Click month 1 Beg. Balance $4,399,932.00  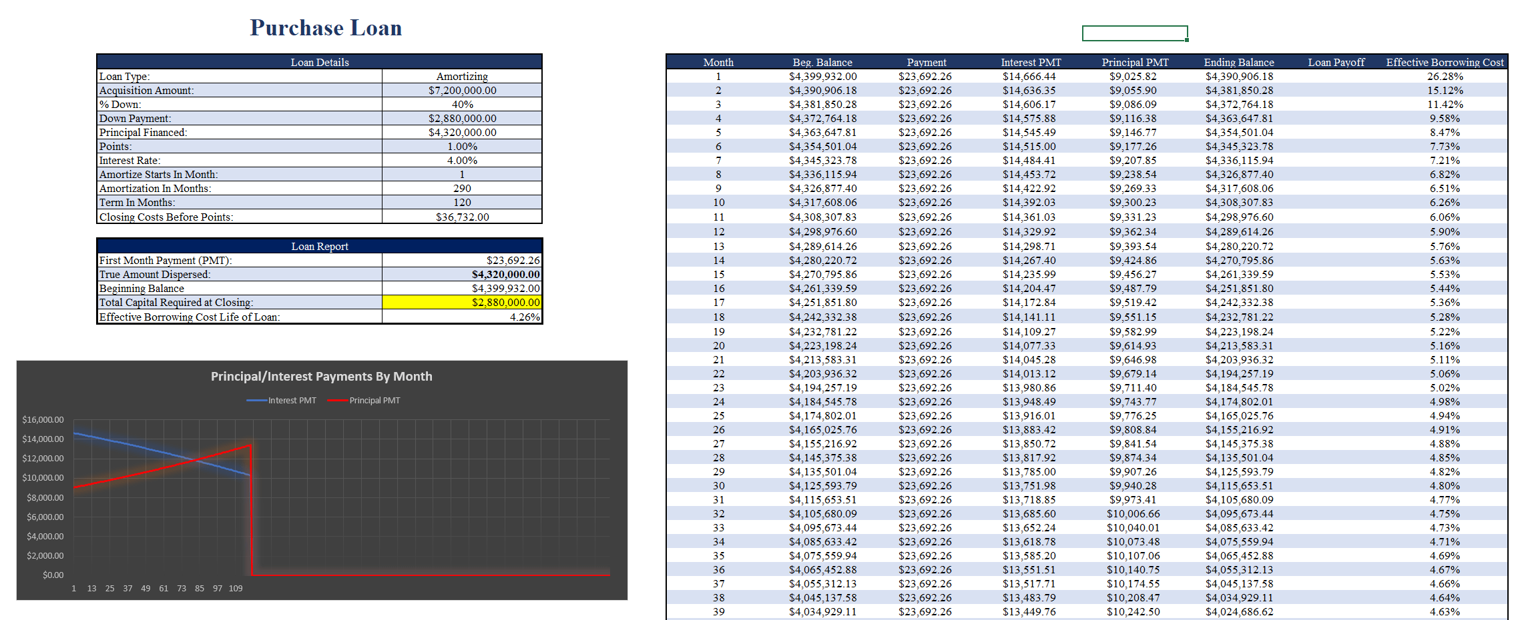[x=822, y=76]
